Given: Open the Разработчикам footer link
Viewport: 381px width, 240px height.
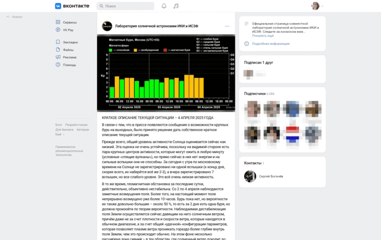Looking at the screenshot, I should pyautogui.click(x=76, y=125).
